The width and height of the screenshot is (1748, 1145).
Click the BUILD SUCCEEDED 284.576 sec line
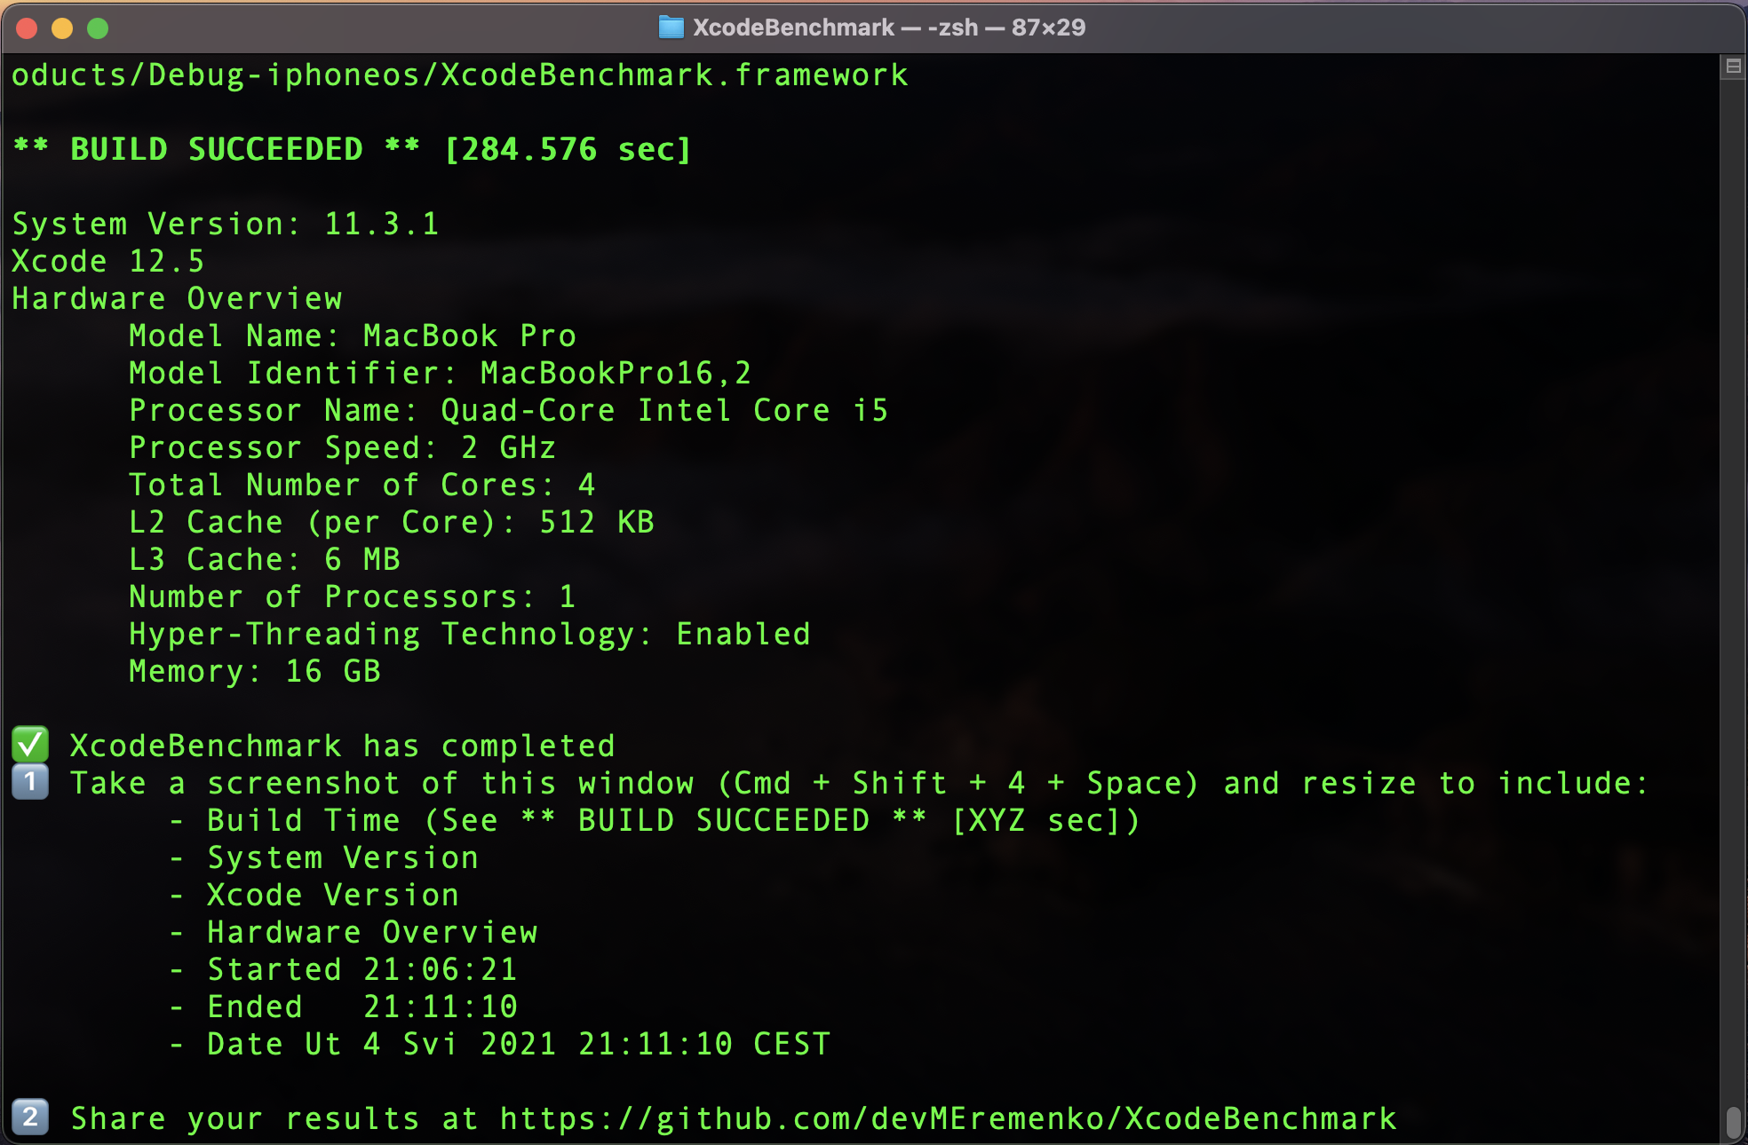[352, 149]
